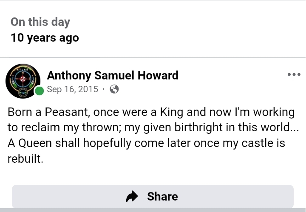Open Anthony Samuel Howard's profile picture

pos(23,81)
